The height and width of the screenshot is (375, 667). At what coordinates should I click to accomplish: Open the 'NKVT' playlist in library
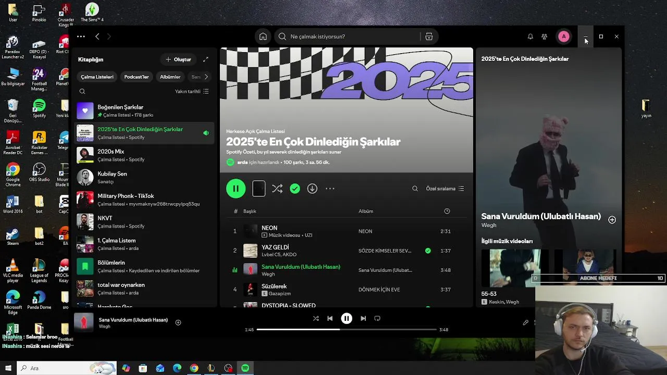tap(144, 222)
